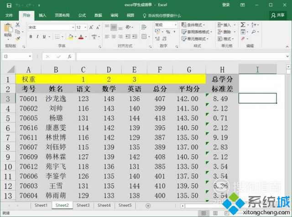Click the Borders icon
Image resolution: width=292 pixels, height=217 pixels.
coord(57,37)
